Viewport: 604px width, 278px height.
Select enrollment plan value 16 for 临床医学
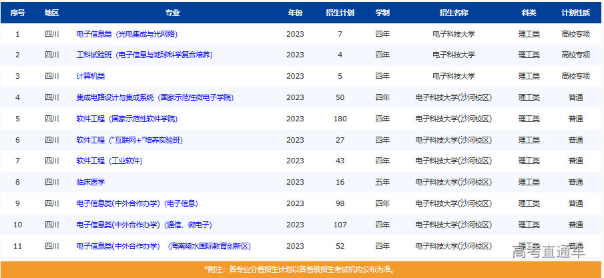click(340, 182)
